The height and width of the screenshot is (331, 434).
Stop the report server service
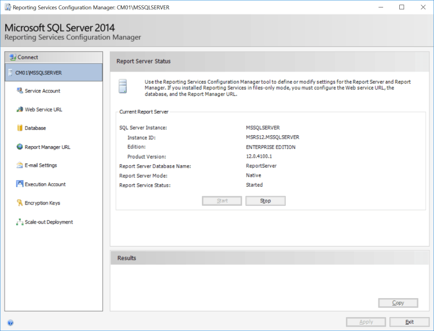coord(265,201)
